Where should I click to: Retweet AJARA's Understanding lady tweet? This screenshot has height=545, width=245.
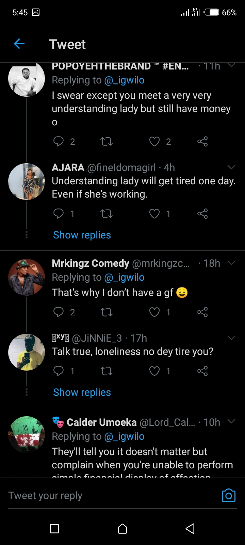click(x=107, y=214)
